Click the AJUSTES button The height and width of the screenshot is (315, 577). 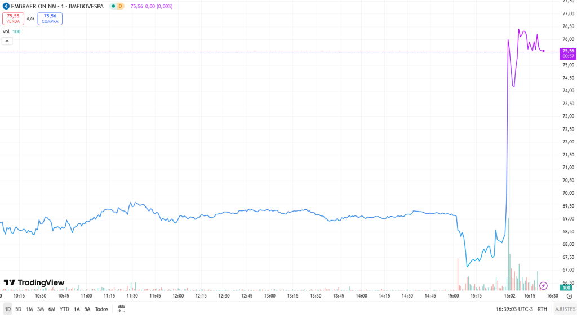tap(565, 309)
